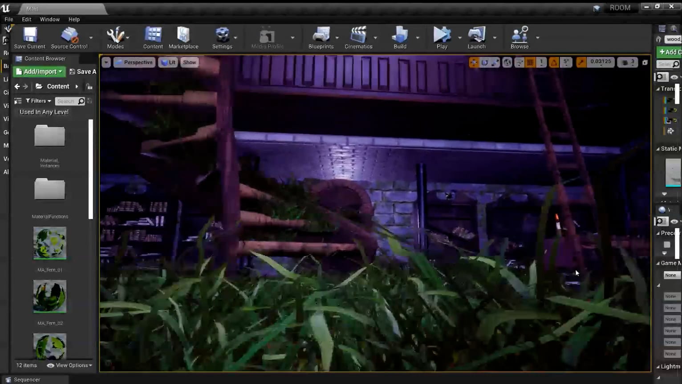Open the Add/Import dropdown

(x=40, y=72)
